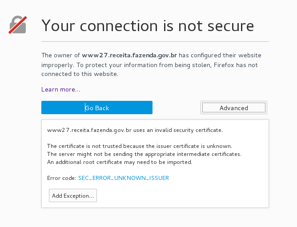The image size is (297, 227).
Task: Go back using the blue Go Back button
Action: [97, 108]
